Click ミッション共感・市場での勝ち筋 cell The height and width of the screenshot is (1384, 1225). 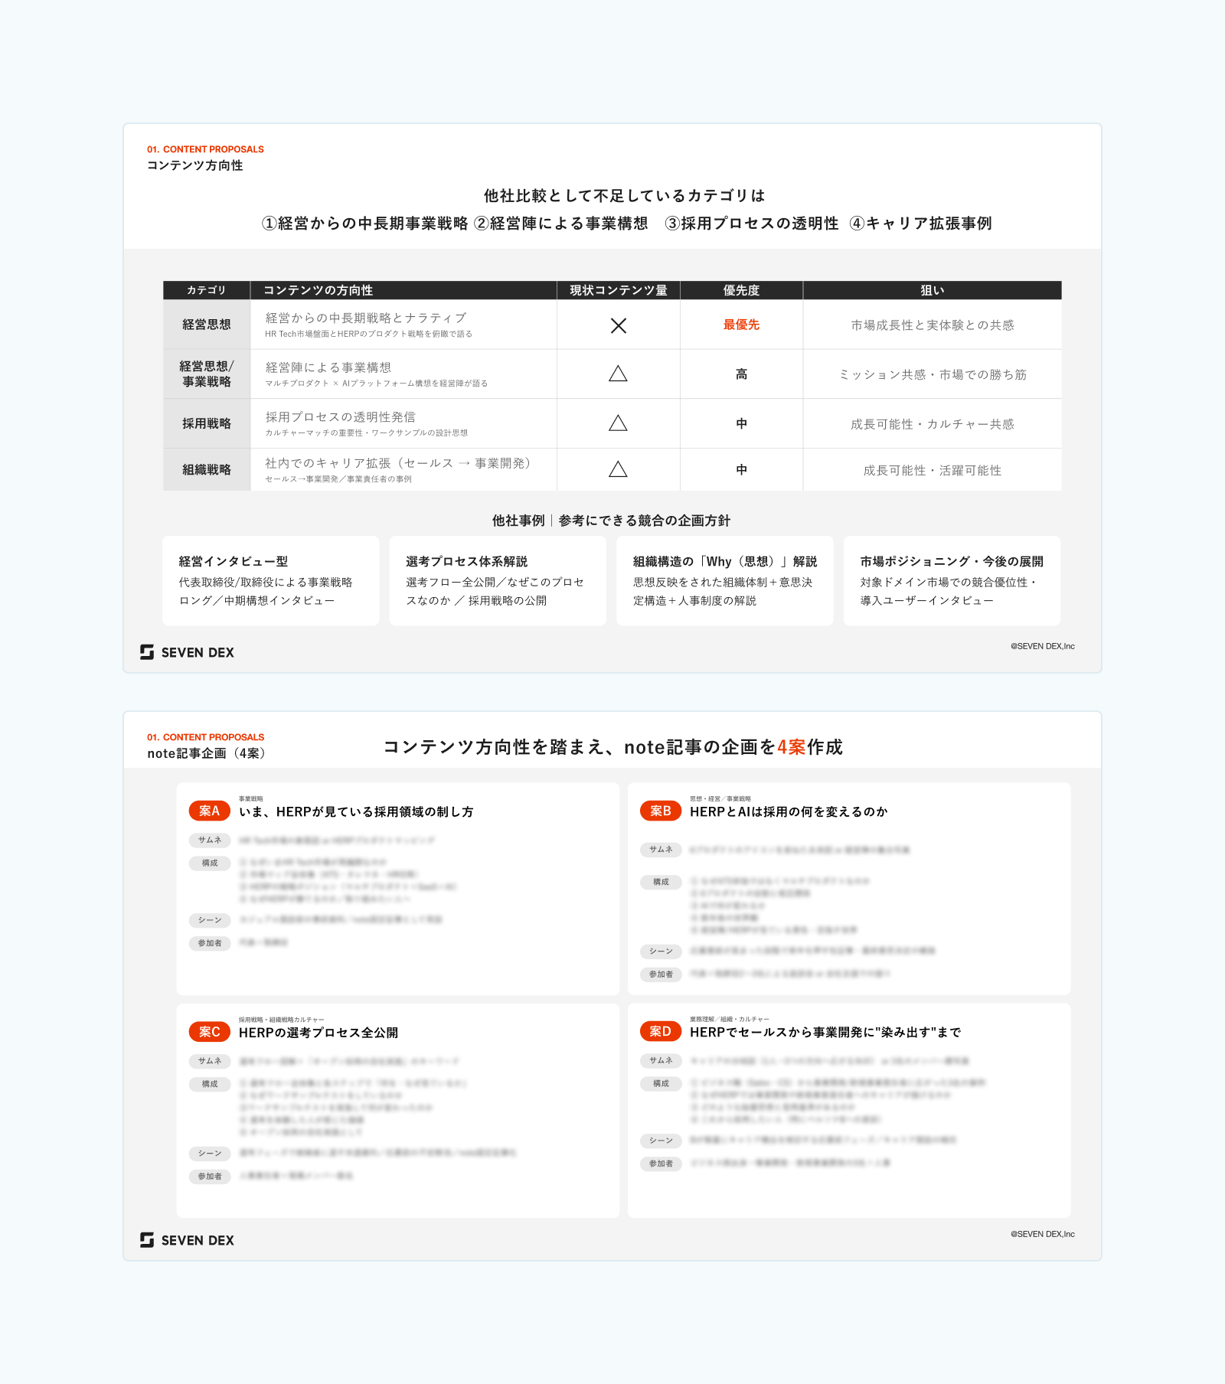point(933,374)
